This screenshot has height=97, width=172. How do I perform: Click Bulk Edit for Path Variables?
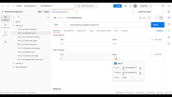[x=158, y=54]
